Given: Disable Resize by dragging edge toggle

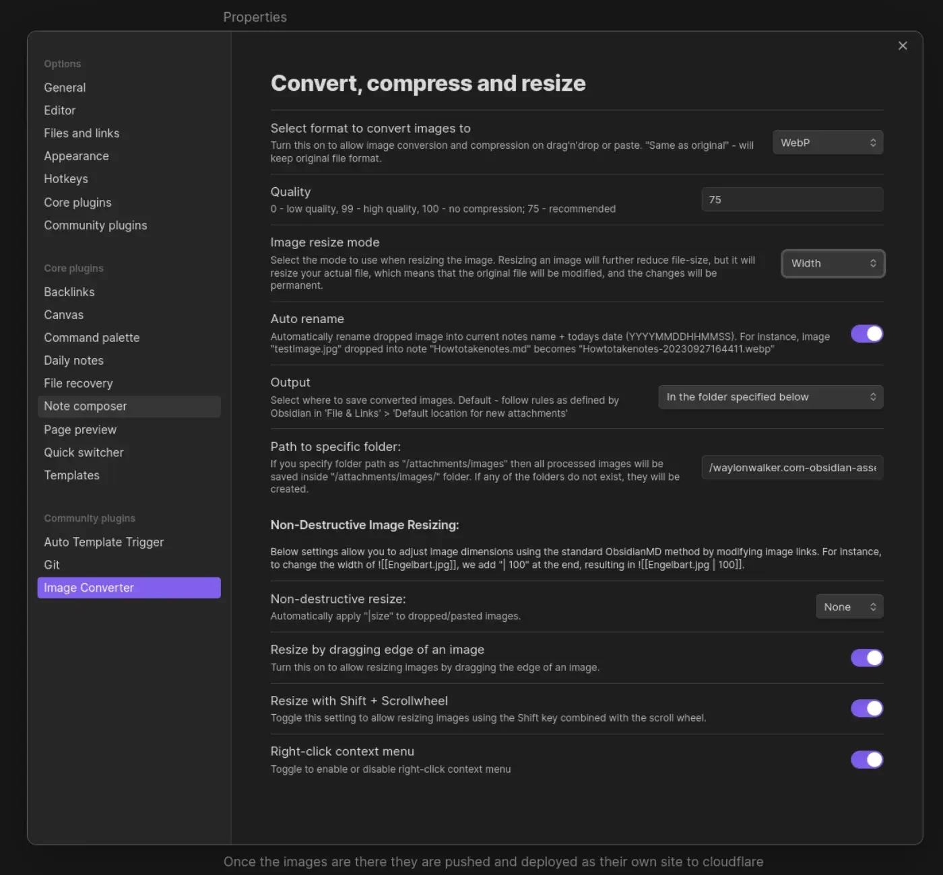Looking at the screenshot, I should tap(866, 658).
